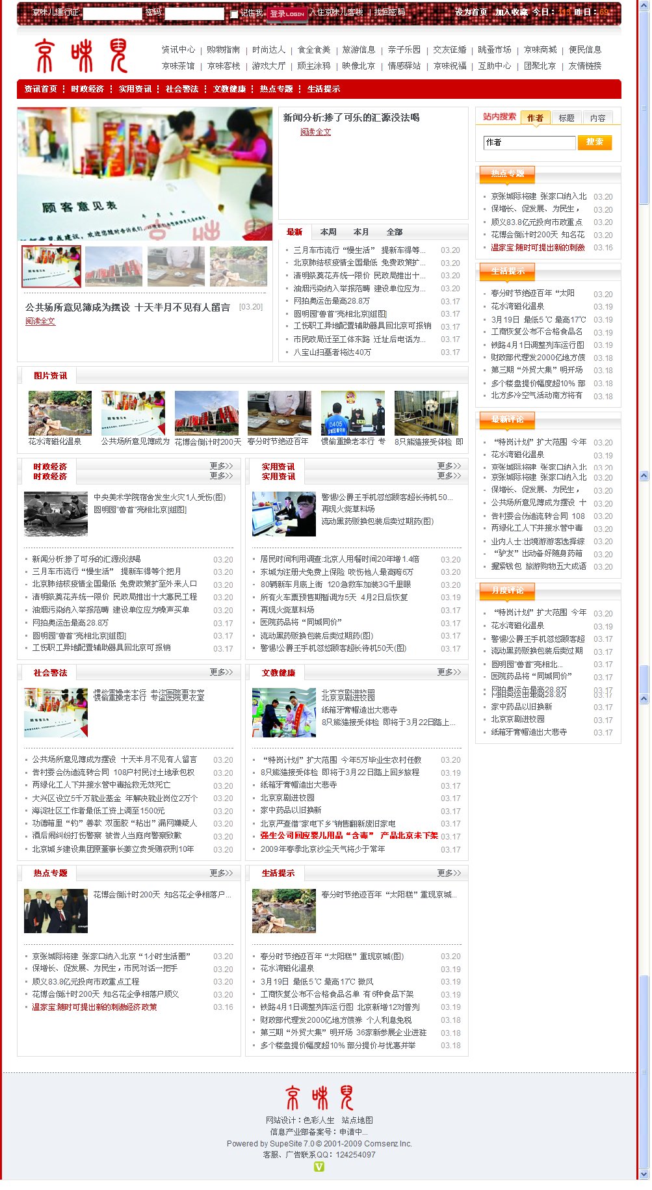The width and height of the screenshot is (652, 1190).
Task: Click the site search text field containing 作者
Action: point(529,142)
